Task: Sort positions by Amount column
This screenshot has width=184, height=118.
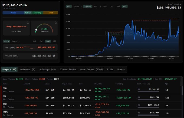Action: pos(27,84)
